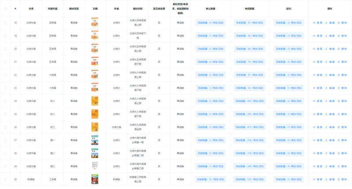Open the cover thumbnail of row 18
The image size is (352, 189).
click(x=95, y=22)
